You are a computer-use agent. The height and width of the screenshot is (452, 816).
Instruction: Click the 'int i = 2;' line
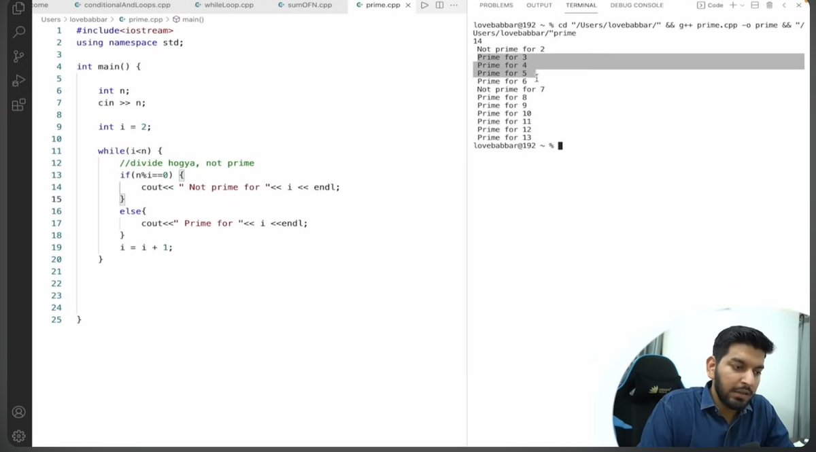pos(124,127)
